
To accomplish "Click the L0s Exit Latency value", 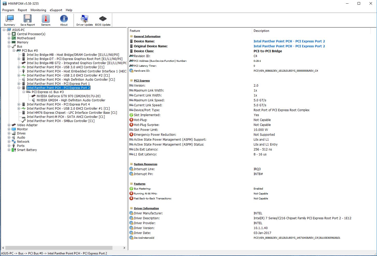I will click(x=263, y=149).
